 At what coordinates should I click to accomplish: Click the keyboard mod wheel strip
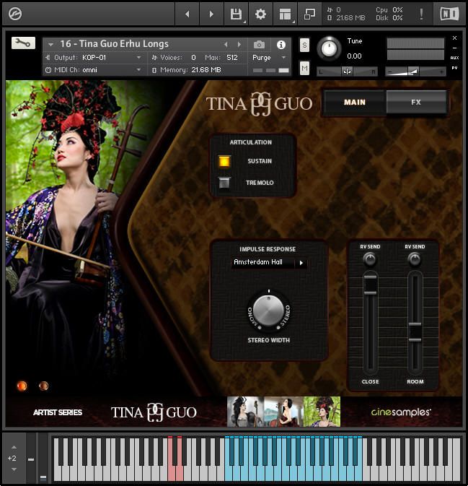coord(43,458)
